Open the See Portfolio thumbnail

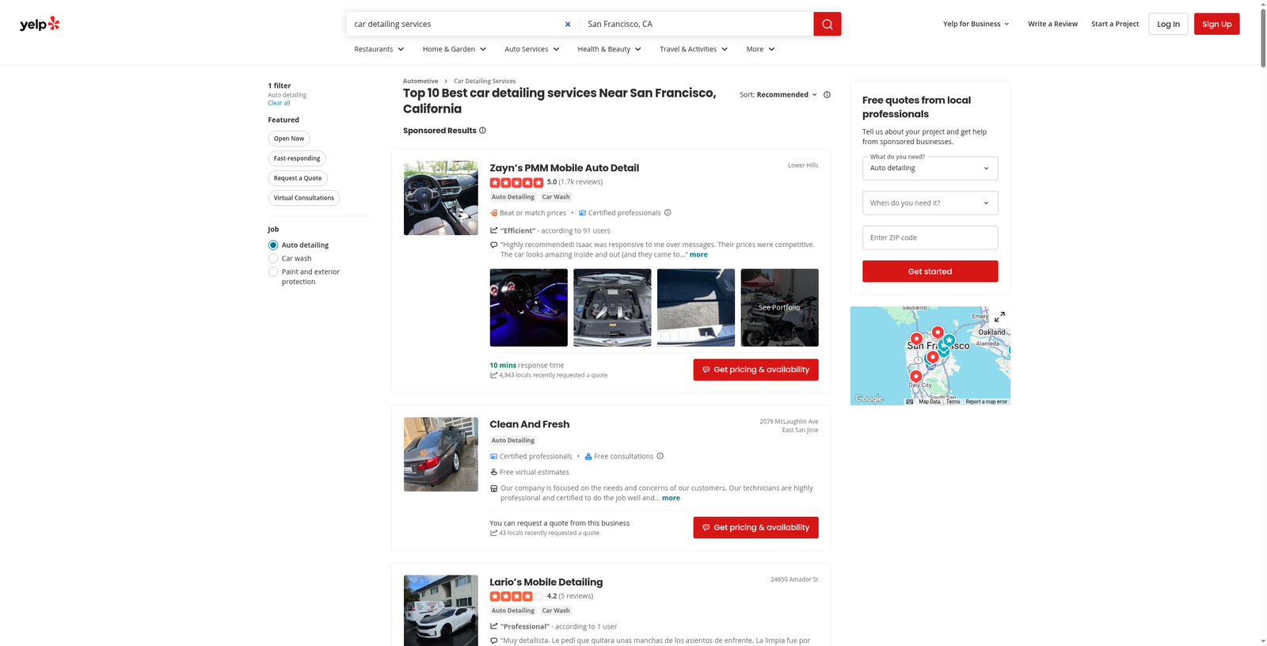[x=779, y=307]
